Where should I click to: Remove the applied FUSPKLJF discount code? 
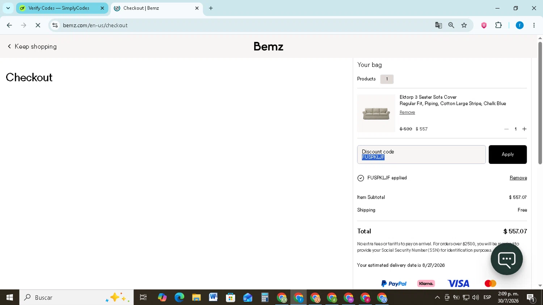(518, 178)
